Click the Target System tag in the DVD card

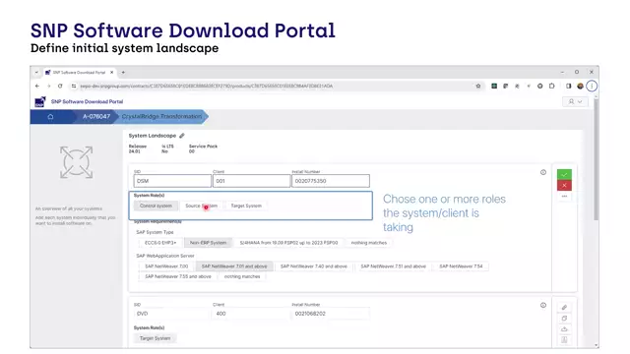click(155, 338)
